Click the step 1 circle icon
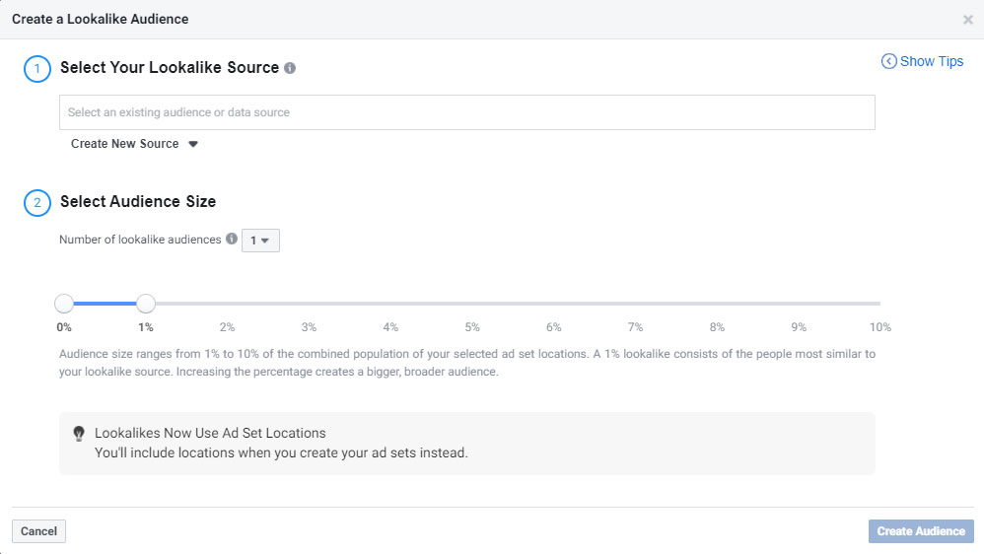The image size is (984, 554). point(37,69)
